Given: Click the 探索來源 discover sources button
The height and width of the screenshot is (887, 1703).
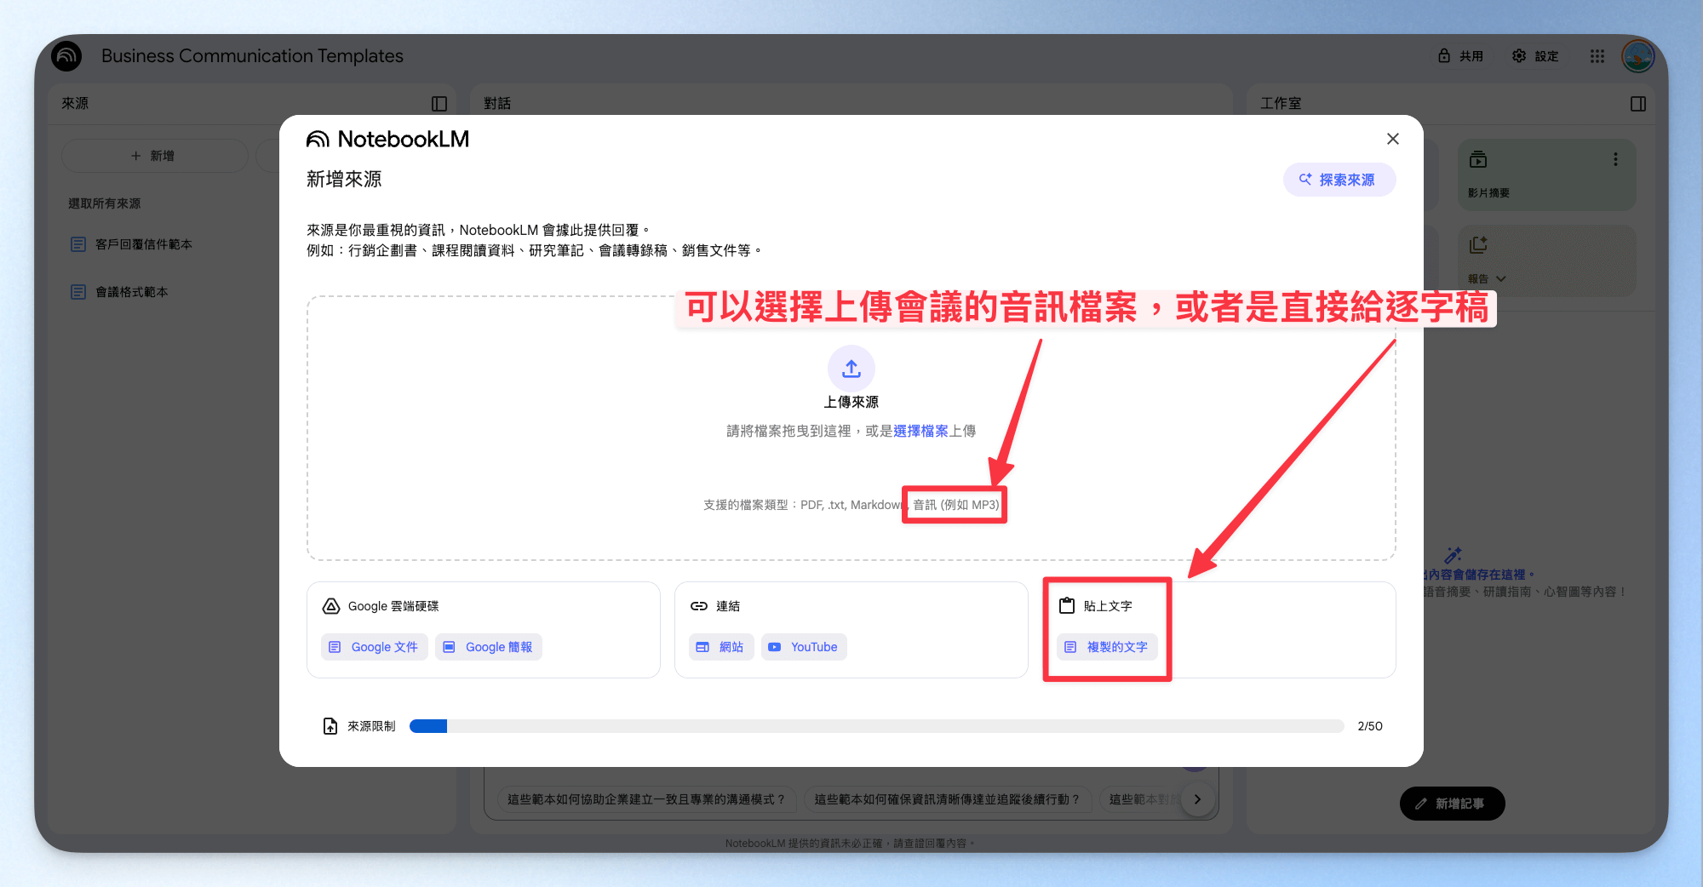Looking at the screenshot, I should click(x=1339, y=180).
